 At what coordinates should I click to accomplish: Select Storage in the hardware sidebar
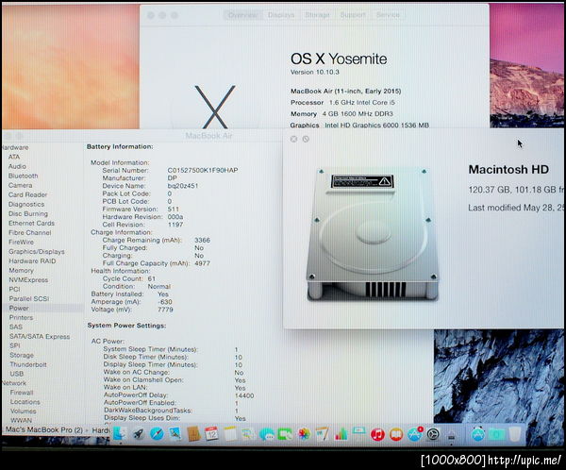(x=22, y=355)
